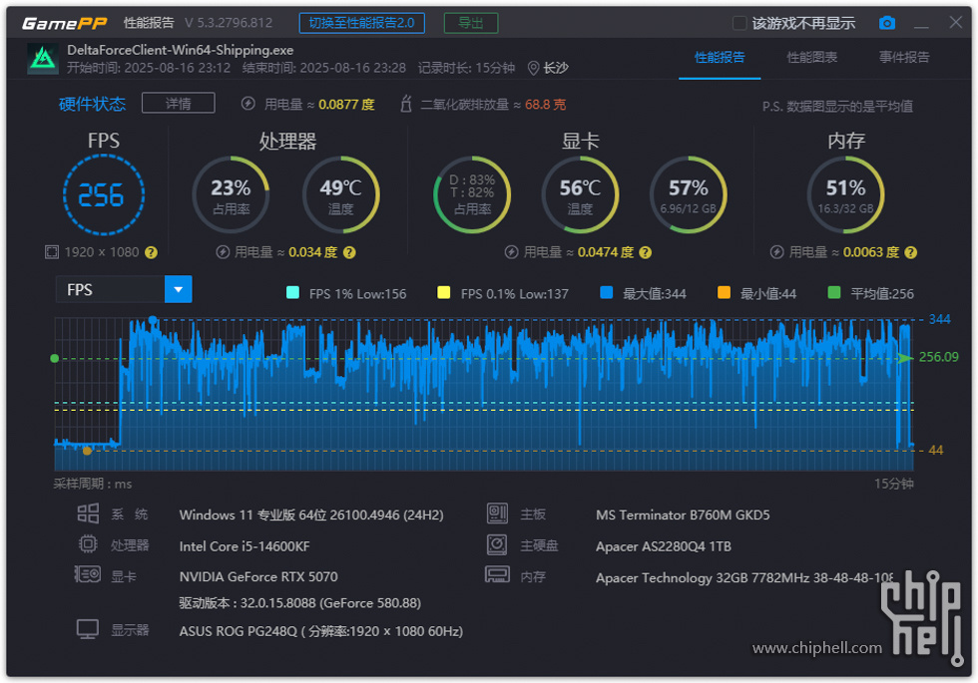978x683 pixels.
Task: Click the power icon beside GPU 用电量 0.0474
Action: coord(511,251)
